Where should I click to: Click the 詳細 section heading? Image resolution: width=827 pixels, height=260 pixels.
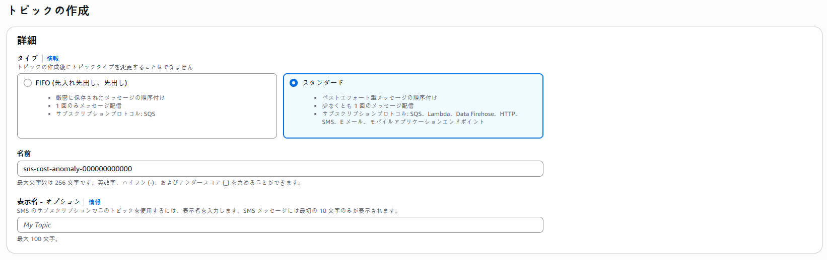tap(27, 41)
